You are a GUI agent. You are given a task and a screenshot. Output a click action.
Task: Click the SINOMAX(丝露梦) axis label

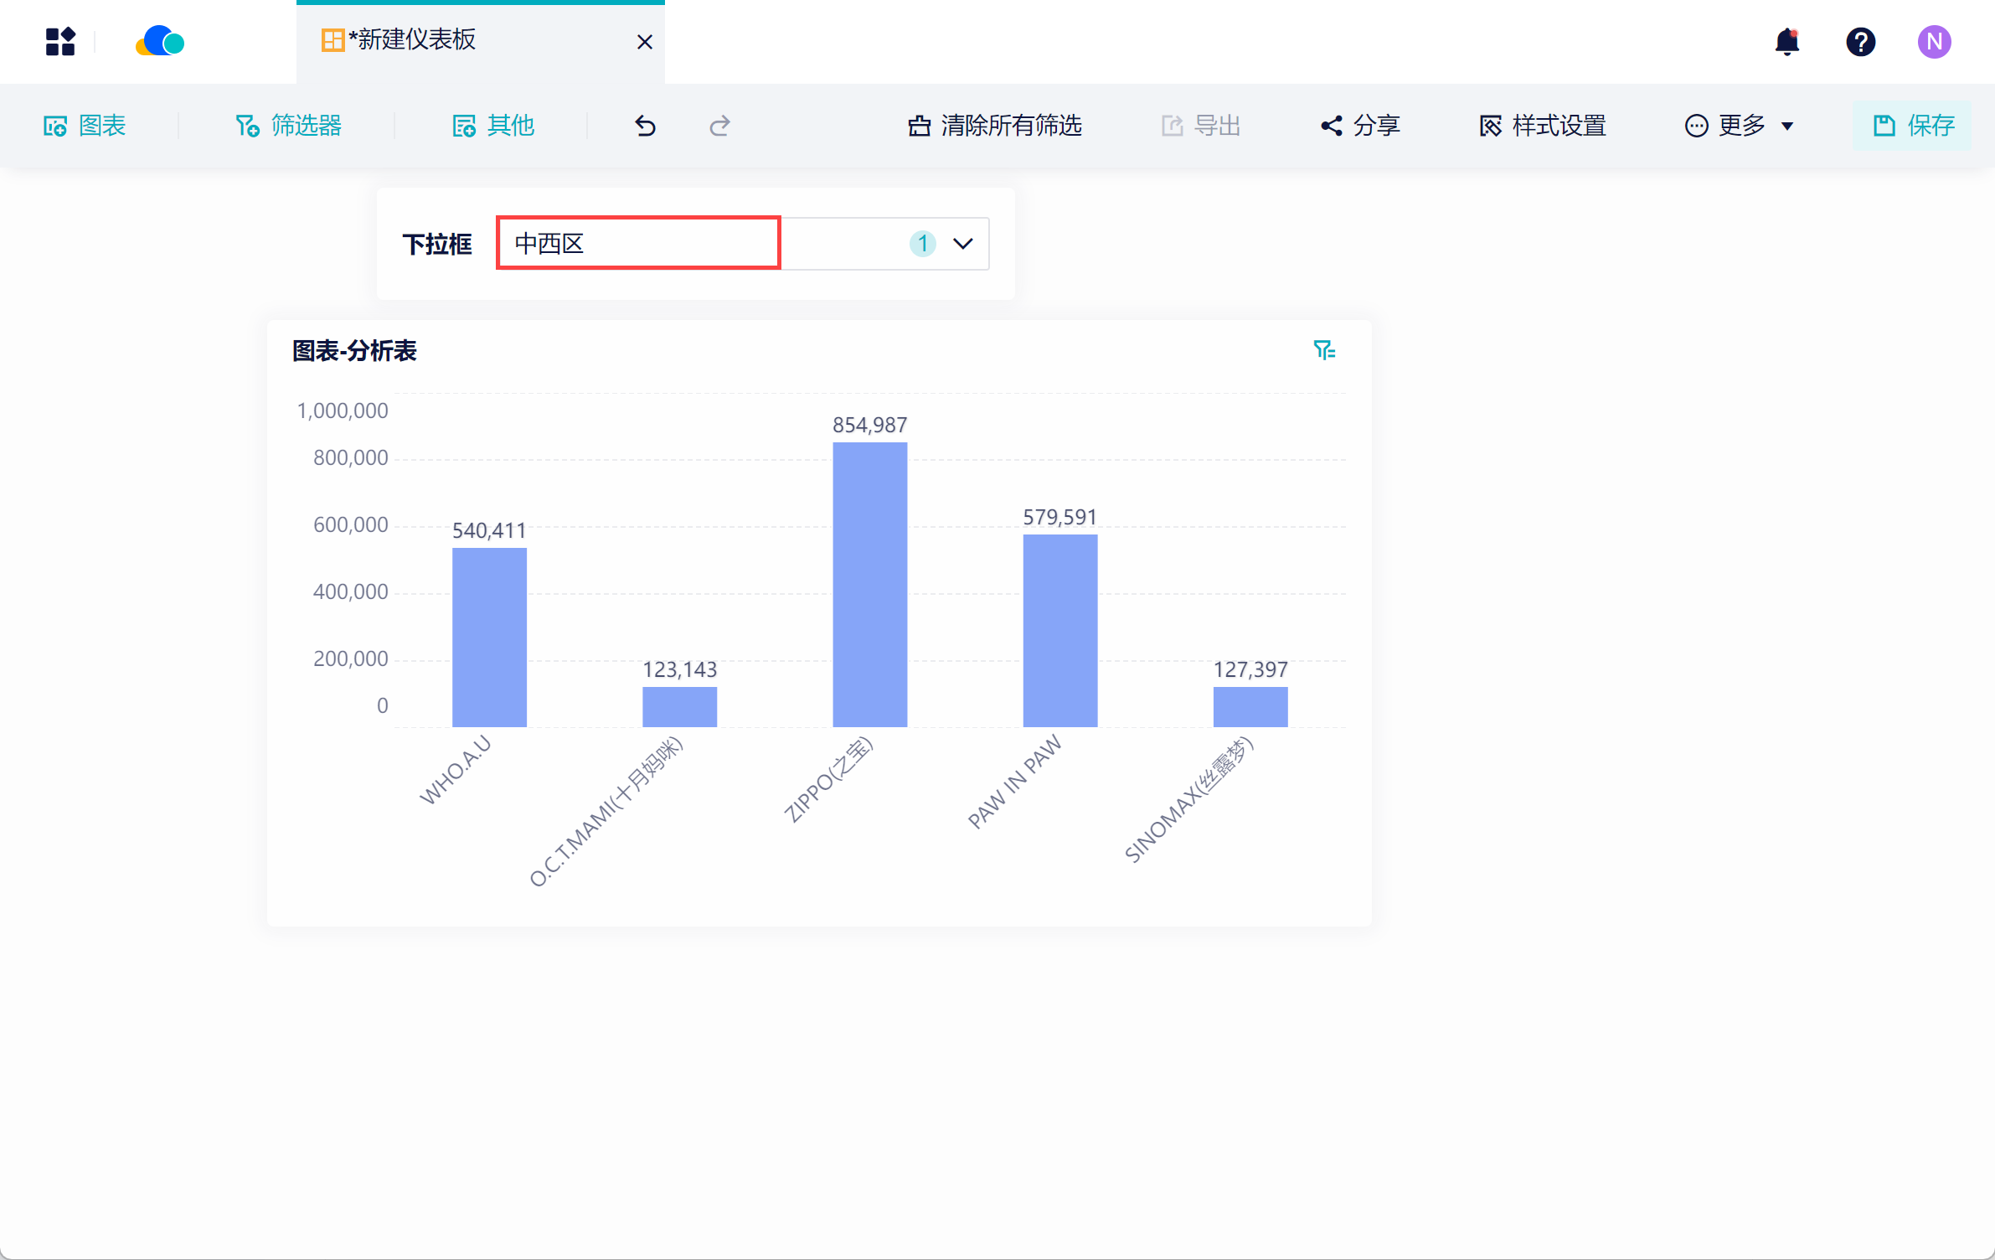(x=1188, y=799)
